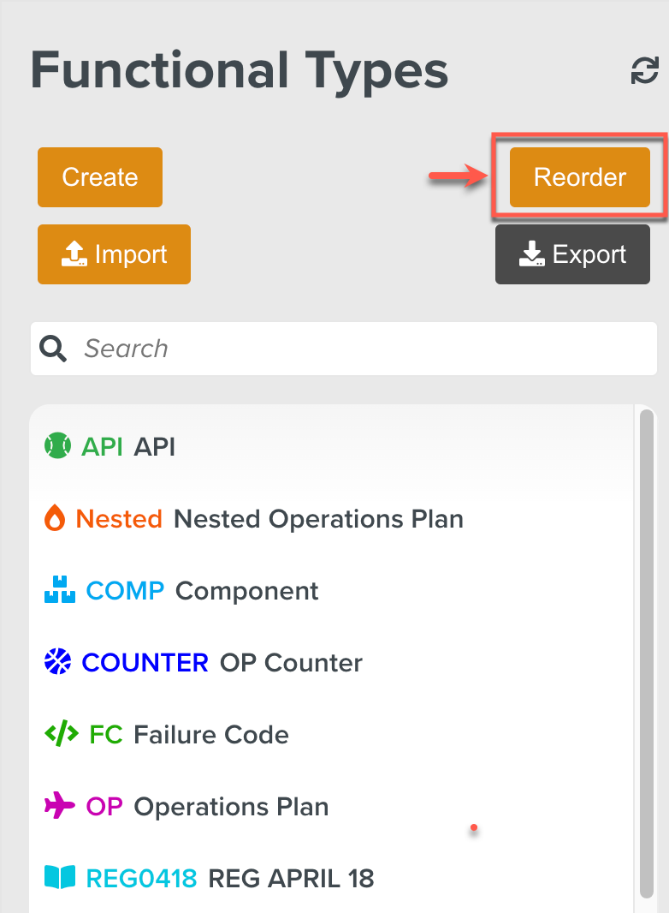The image size is (669, 913).
Task: Focus the Search input field
Action: pos(359,349)
